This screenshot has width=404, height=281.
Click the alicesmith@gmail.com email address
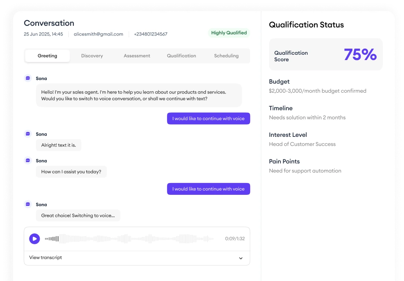(x=98, y=34)
